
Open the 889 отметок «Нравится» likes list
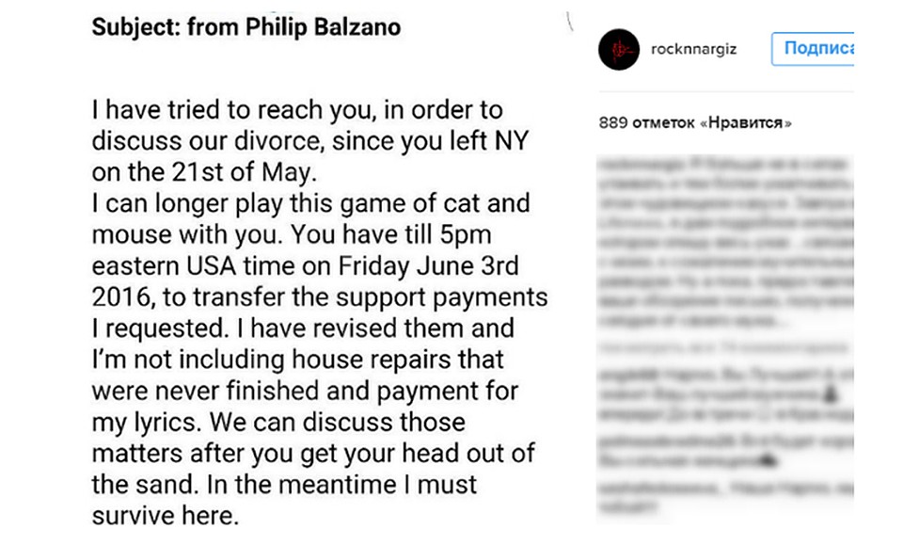[695, 122]
